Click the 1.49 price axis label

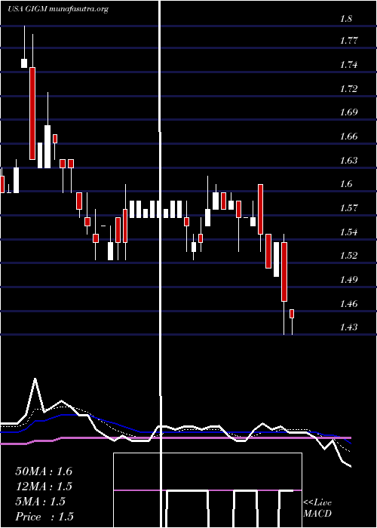348,280
